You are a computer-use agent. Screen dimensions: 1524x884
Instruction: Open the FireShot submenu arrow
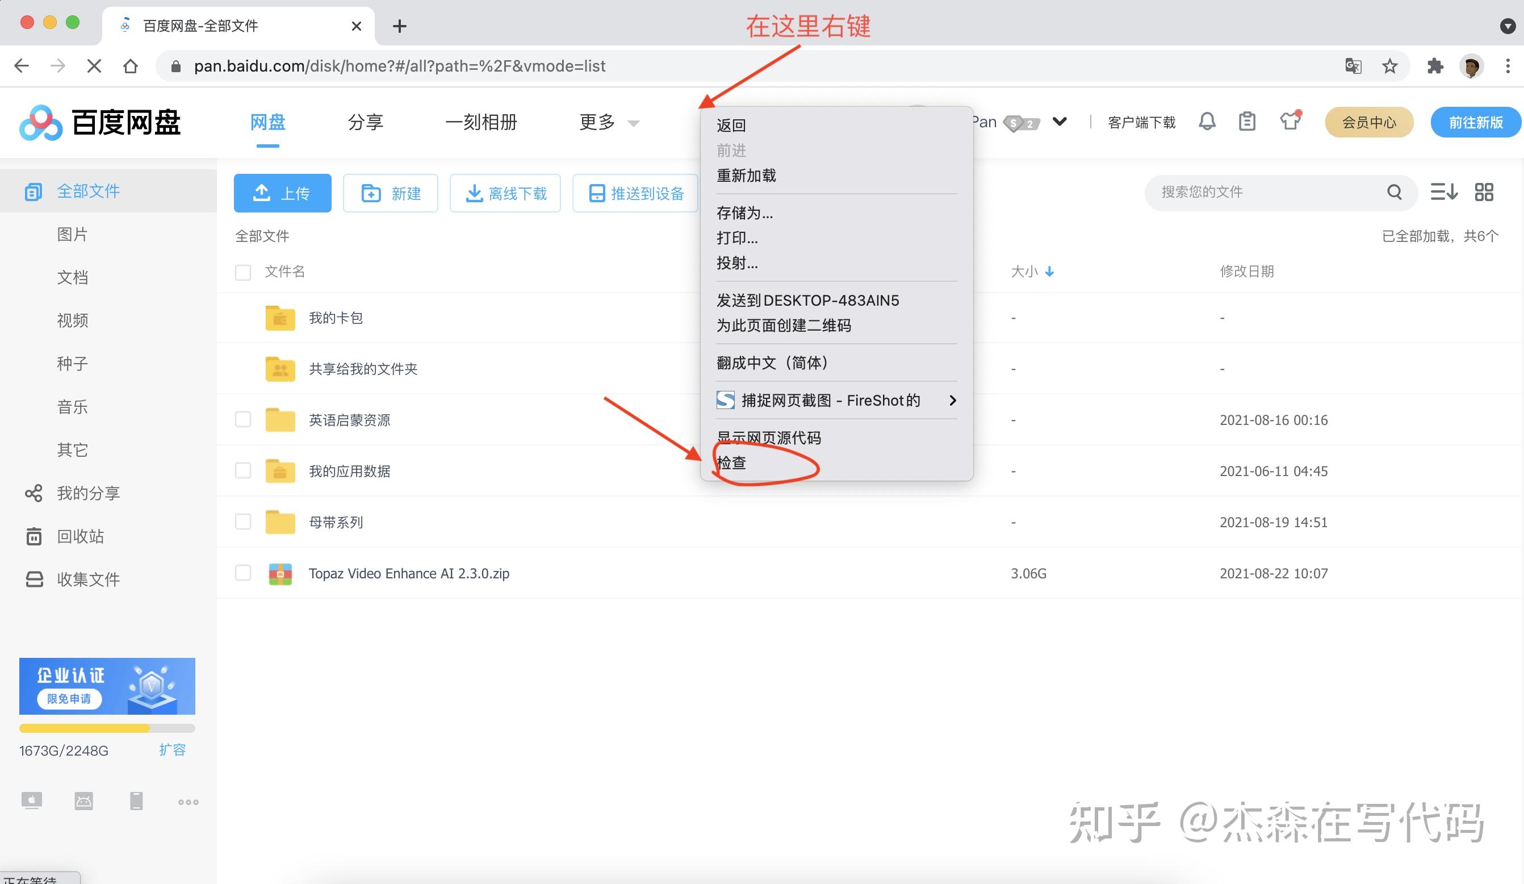tap(953, 400)
